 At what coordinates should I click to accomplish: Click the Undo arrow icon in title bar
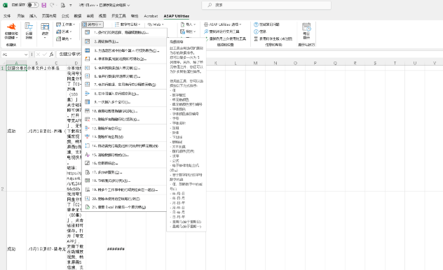pos(52,5)
